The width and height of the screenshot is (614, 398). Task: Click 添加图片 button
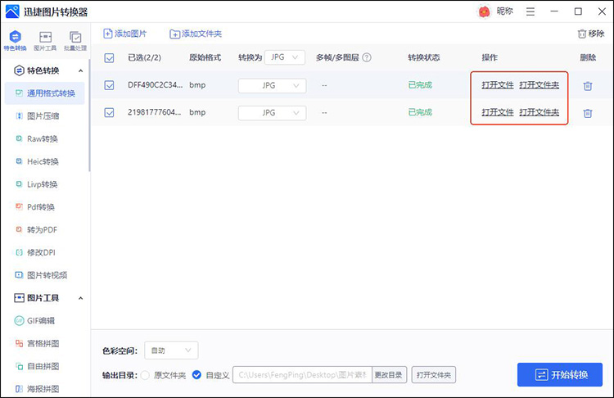[125, 34]
